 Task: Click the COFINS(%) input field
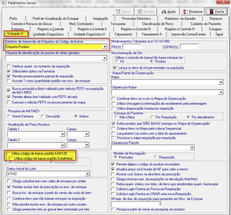pos(189,47)
